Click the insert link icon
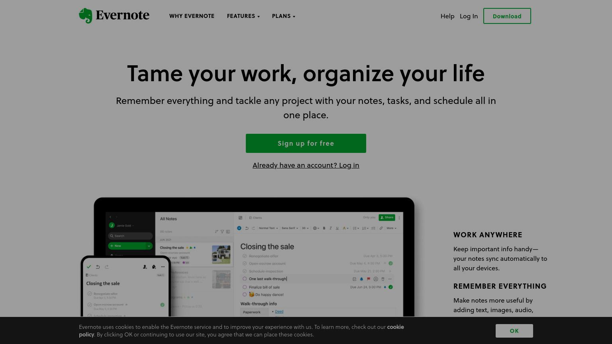Viewport: 612px width, 344px height. pos(381,228)
